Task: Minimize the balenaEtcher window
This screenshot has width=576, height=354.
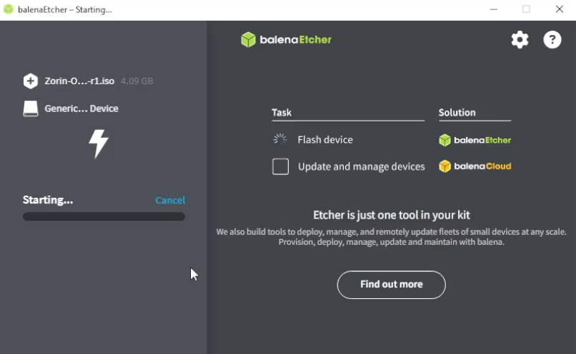Action: point(494,9)
